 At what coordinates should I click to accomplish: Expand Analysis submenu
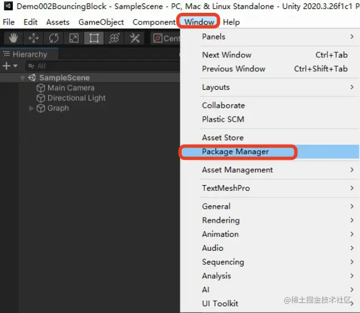pos(270,275)
